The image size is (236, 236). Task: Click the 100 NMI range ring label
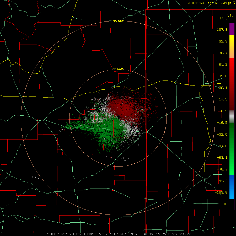point(118,21)
